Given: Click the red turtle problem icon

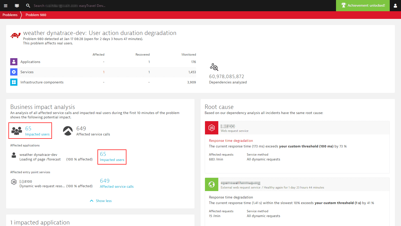Looking at the screenshot, I should [15, 35].
